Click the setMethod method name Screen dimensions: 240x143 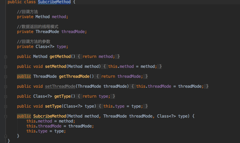55,66
